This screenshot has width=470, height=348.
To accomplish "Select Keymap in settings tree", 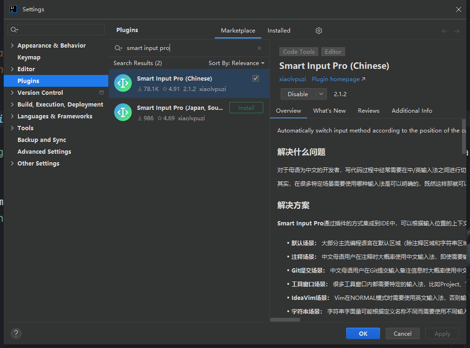I will click(x=29, y=58).
